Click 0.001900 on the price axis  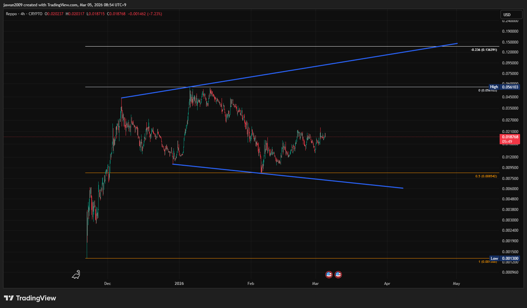coord(509,241)
